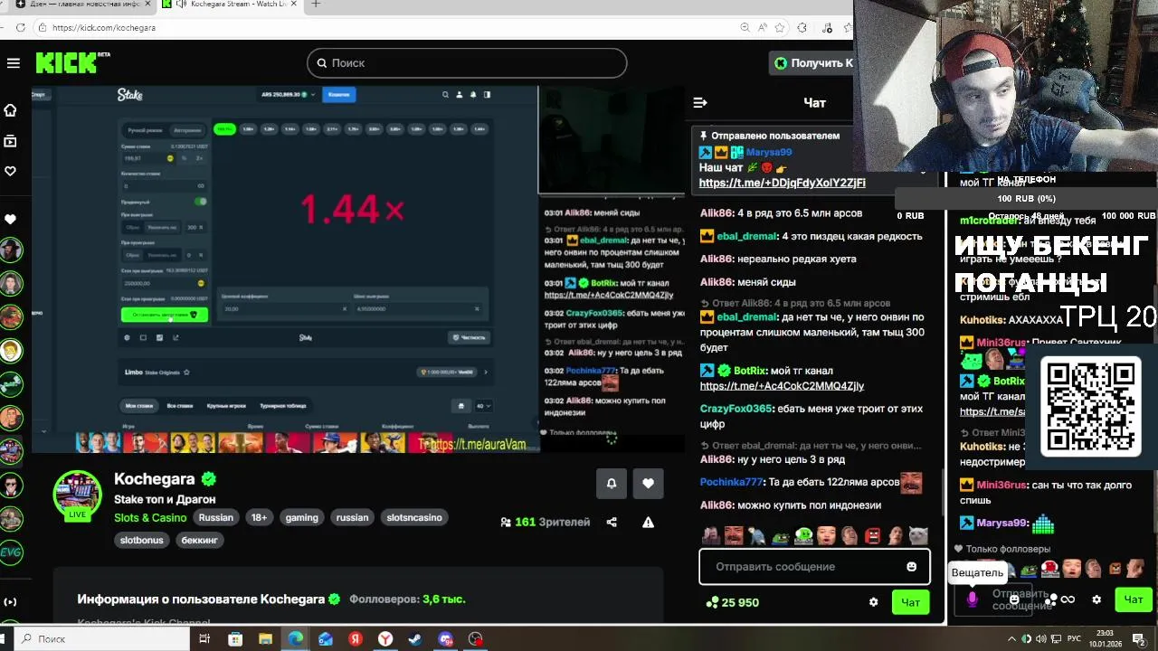1158x651 pixels.
Task: Open Browse icon below Home in sidebar
Action: coord(11,141)
